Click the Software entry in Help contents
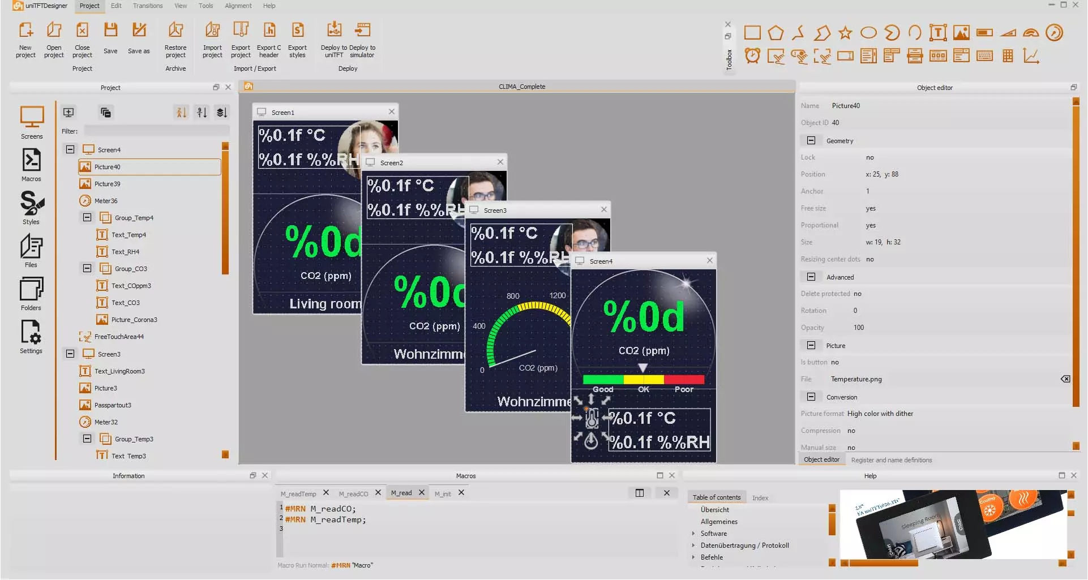Screen dimensions: 1088x580 point(713,534)
